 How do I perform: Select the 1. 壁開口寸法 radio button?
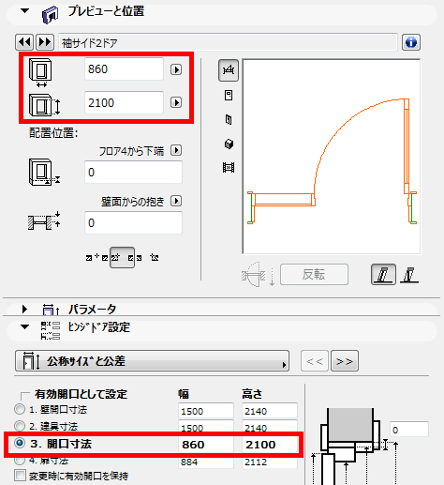20,409
